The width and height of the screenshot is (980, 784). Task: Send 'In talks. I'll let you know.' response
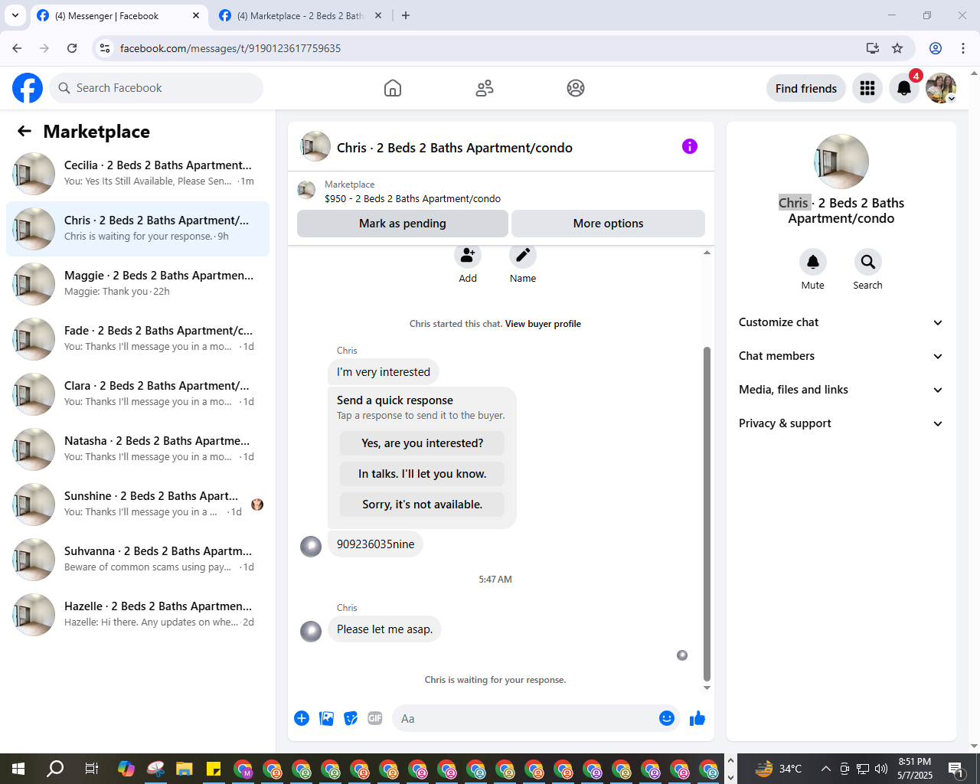pyautogui.click(x=422, y=474)
